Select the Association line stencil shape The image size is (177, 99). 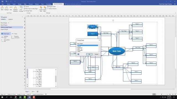tap(6, 40)
